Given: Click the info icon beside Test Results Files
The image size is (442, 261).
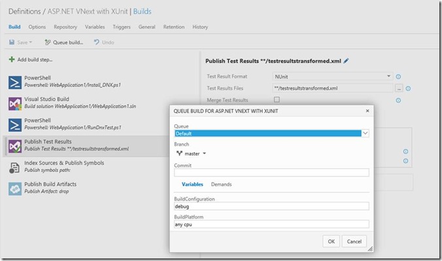Looking at the screenshot, I should [x=408, y=88].
